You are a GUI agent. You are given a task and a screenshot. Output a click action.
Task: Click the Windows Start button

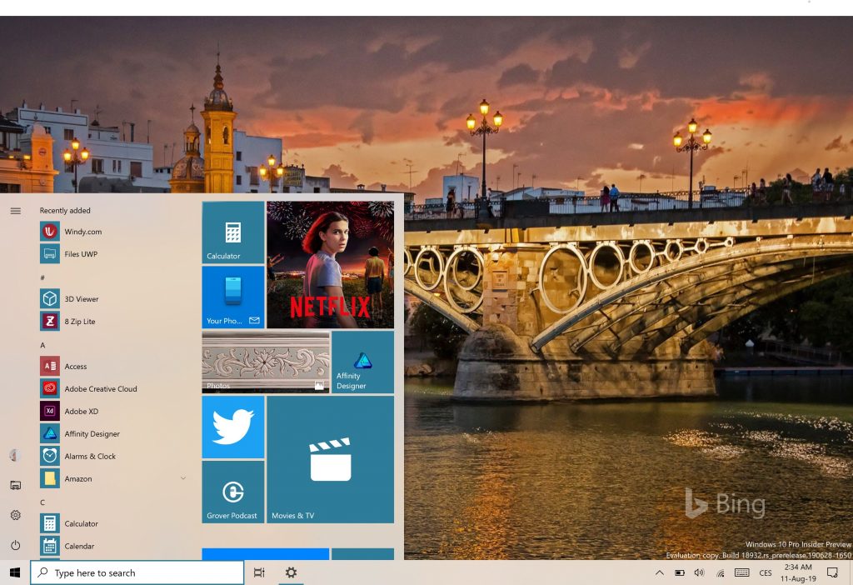click(x=15, y=572)
